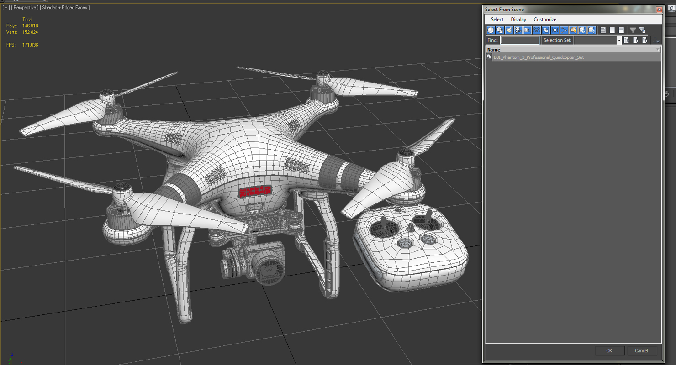Image resolution: width=676 pixels, height=365 pixels.
Task: Click the Find input field
Action: (x=520, y=40)
